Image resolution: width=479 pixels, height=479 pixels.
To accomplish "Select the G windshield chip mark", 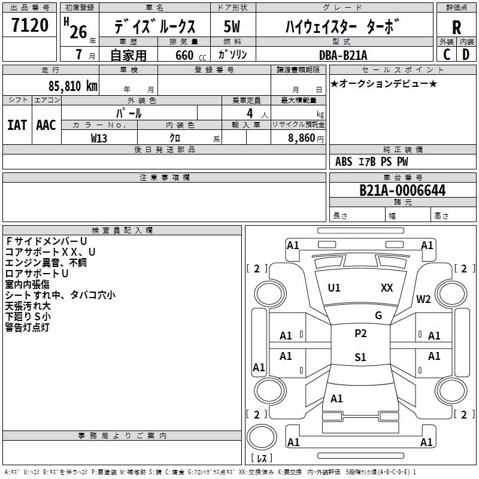I will pos(378,316).
